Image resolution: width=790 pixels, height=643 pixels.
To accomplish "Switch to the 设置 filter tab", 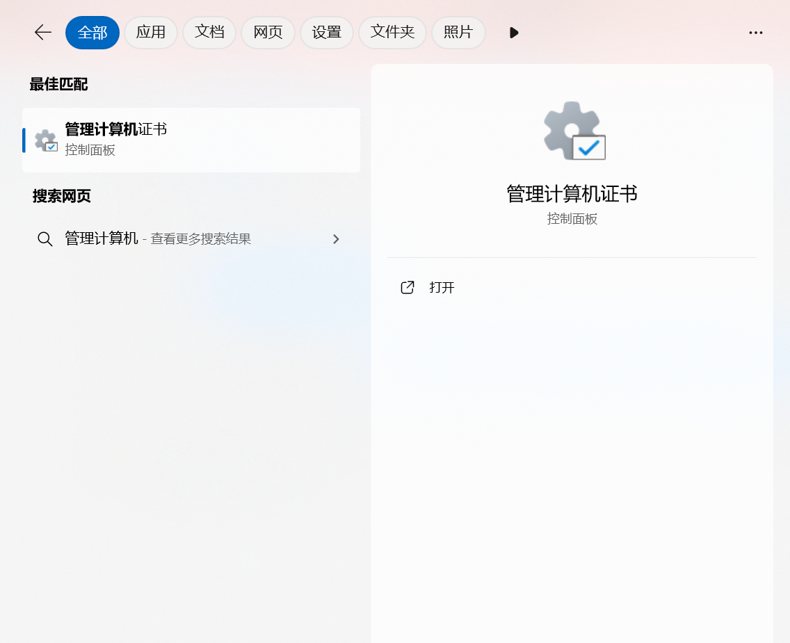I will tap(326, 33).
